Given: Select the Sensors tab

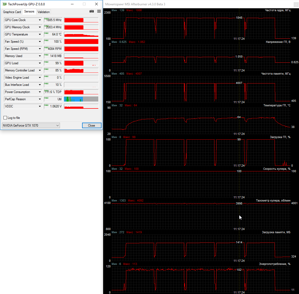Looking at the screenshot, I should [29, 12].
